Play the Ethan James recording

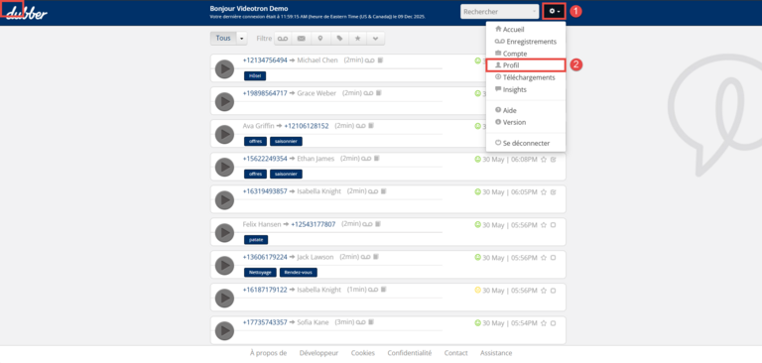[224, 168]
